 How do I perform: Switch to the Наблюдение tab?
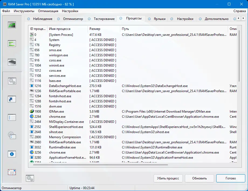40,19
